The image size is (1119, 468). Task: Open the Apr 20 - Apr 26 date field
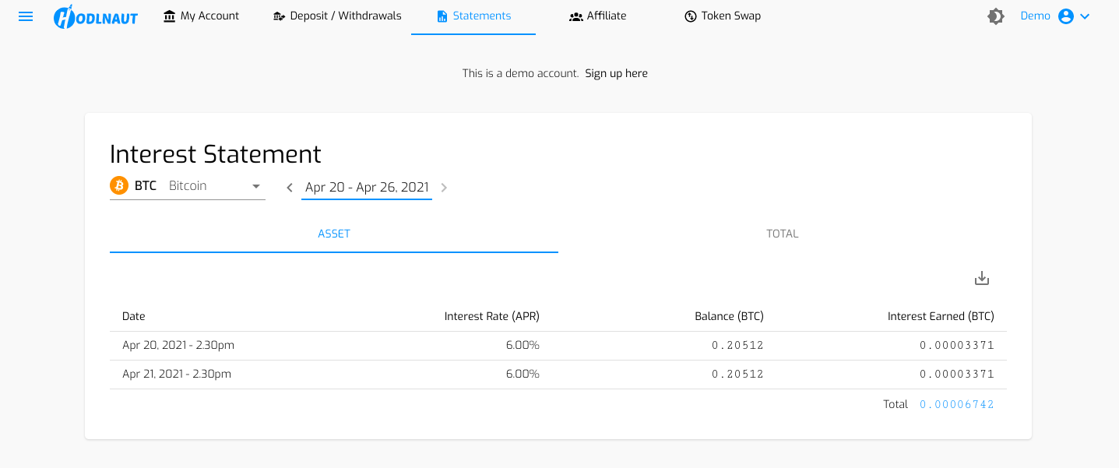[367, 187]
